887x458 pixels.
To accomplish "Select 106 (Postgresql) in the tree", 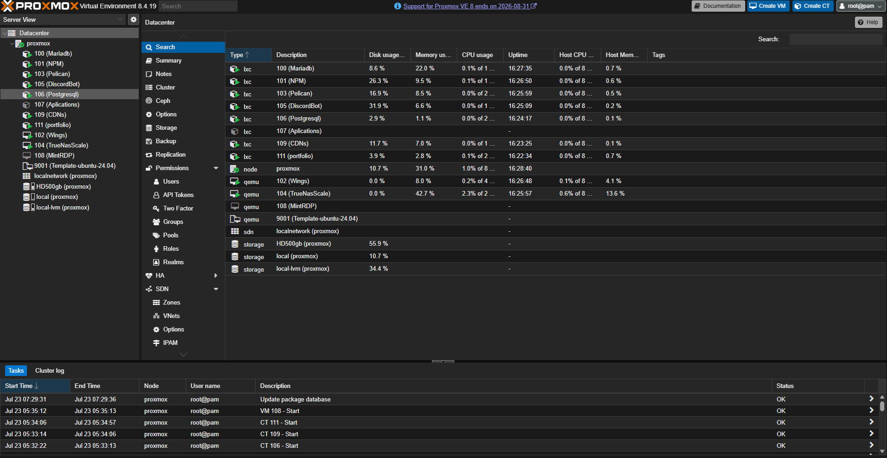I will (70, 95).
